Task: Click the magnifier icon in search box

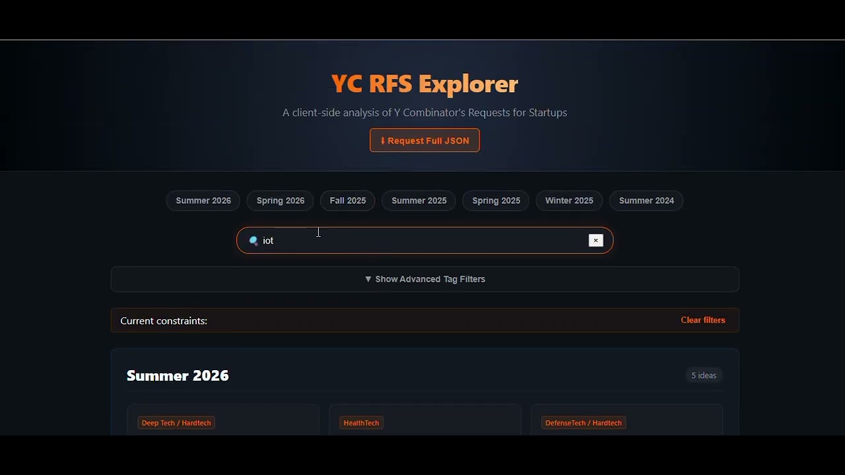Action: (253, 241)
